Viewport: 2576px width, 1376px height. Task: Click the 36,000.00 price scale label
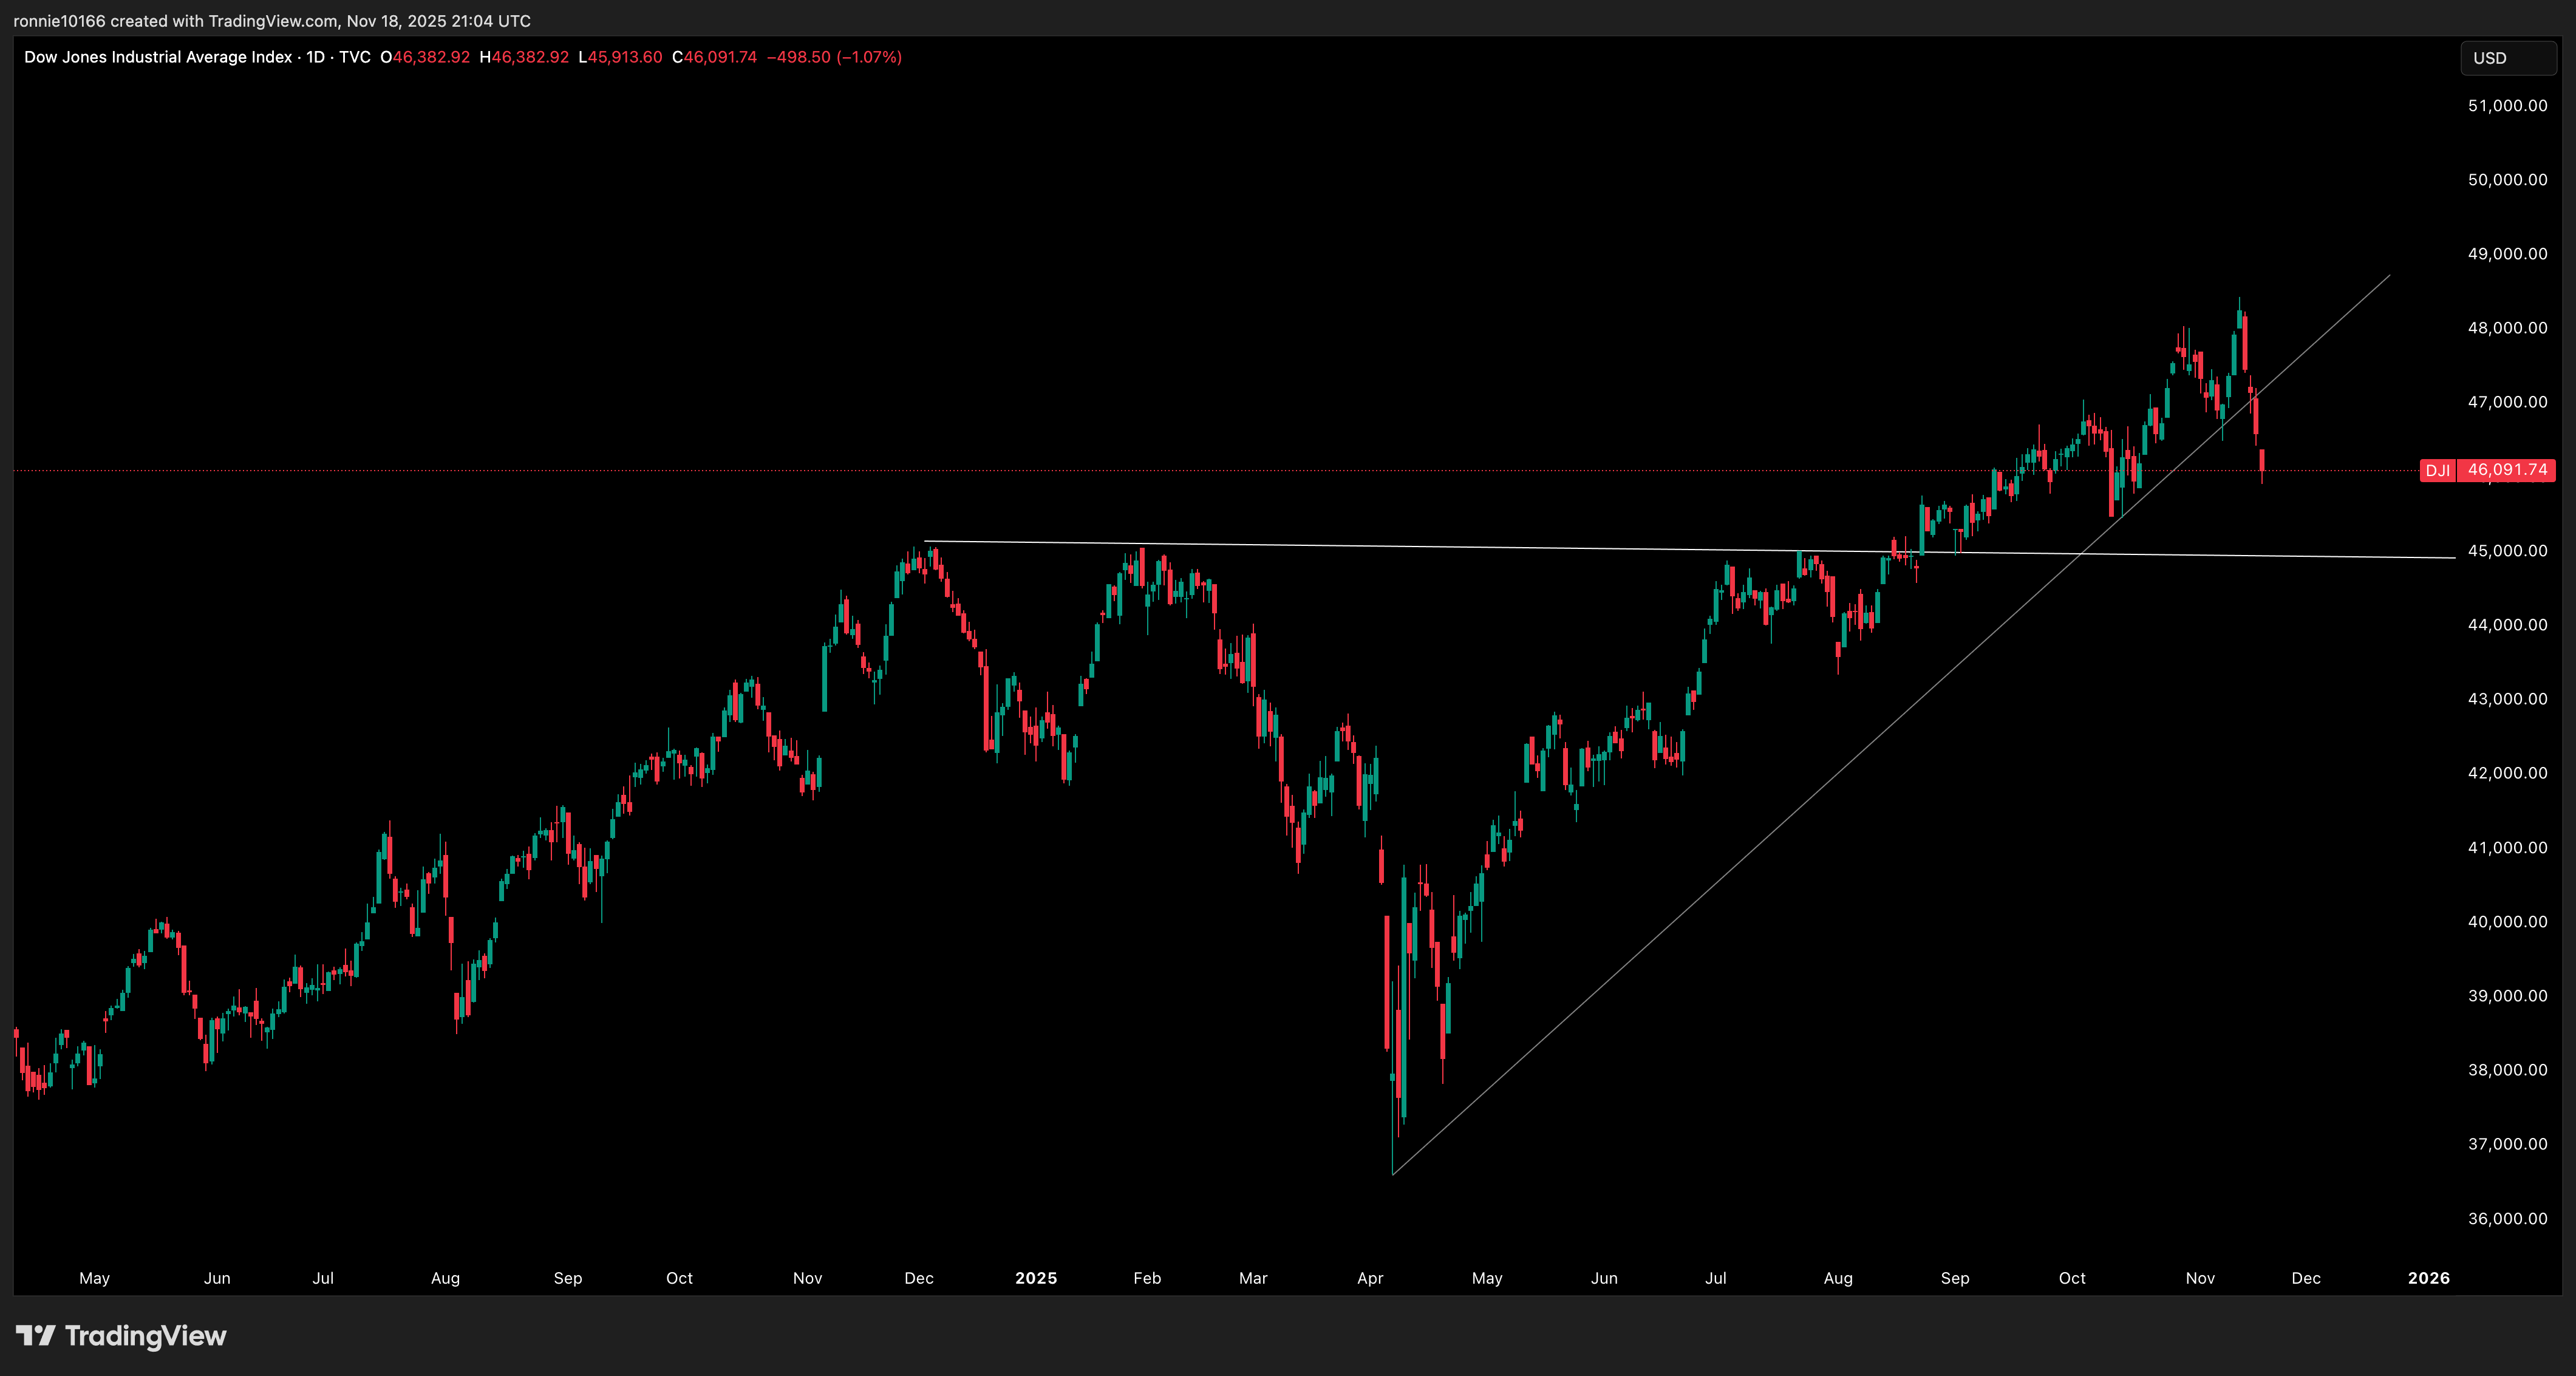coord(2507,1218)
